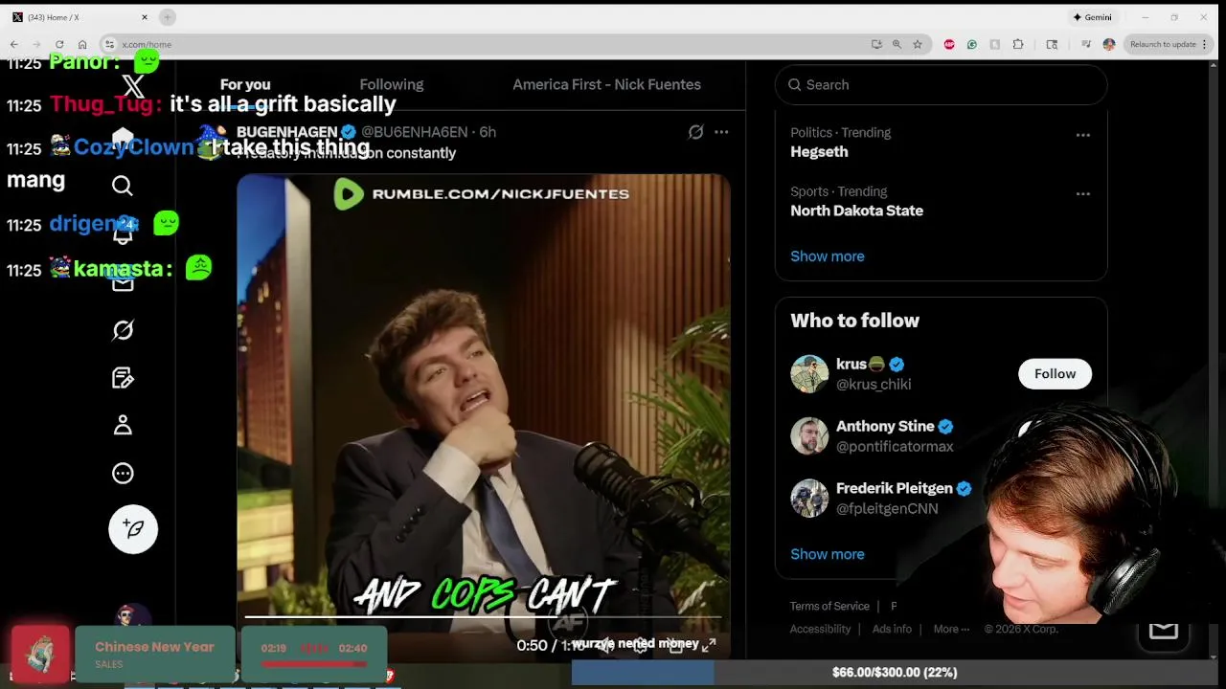The width and height of the screenshot is (1226, 689).
Task: Click the browser home button
Action: pos(82,44)
